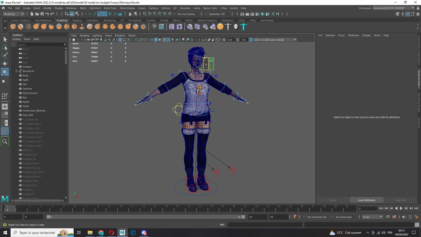
Task: Open the Outliner search filter dropdown arrow
Action: pos(65,45)
